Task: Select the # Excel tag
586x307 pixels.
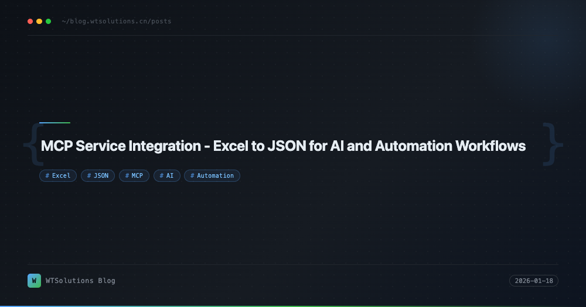Action: 58,175
